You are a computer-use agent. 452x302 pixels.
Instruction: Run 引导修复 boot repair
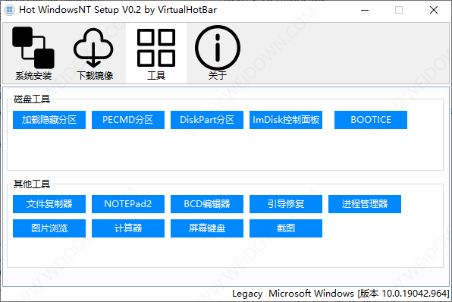click(286, 204)
